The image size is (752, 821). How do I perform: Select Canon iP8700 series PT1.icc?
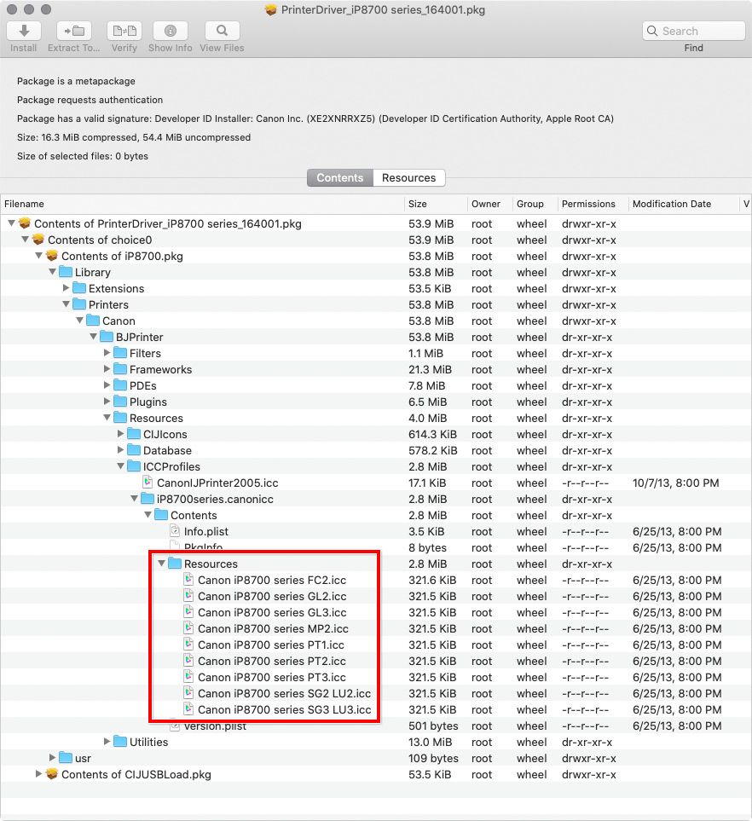(x=271, y=645)
